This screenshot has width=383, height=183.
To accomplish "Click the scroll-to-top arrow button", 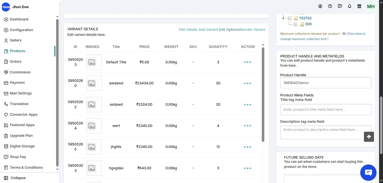I will pos(369,137).
